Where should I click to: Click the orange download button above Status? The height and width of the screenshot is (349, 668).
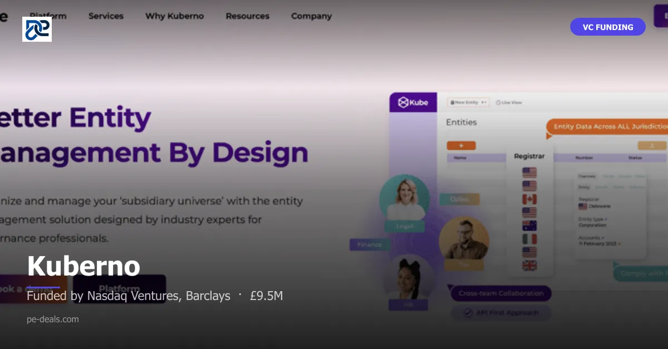pos(652,146)
